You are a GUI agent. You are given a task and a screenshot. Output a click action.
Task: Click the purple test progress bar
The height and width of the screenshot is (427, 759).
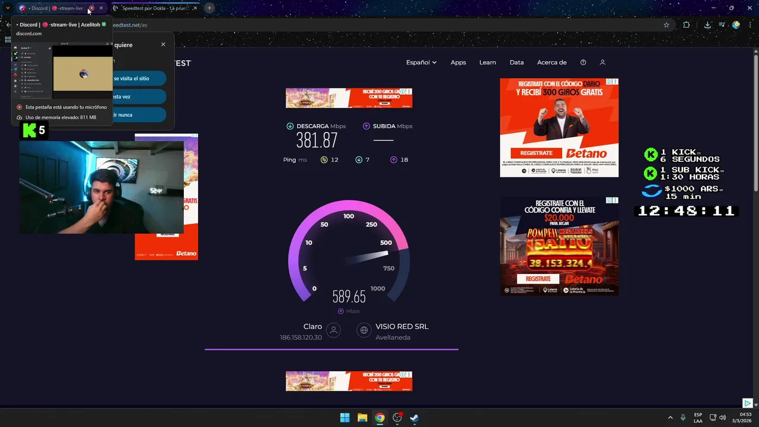[x=331, y=349]
